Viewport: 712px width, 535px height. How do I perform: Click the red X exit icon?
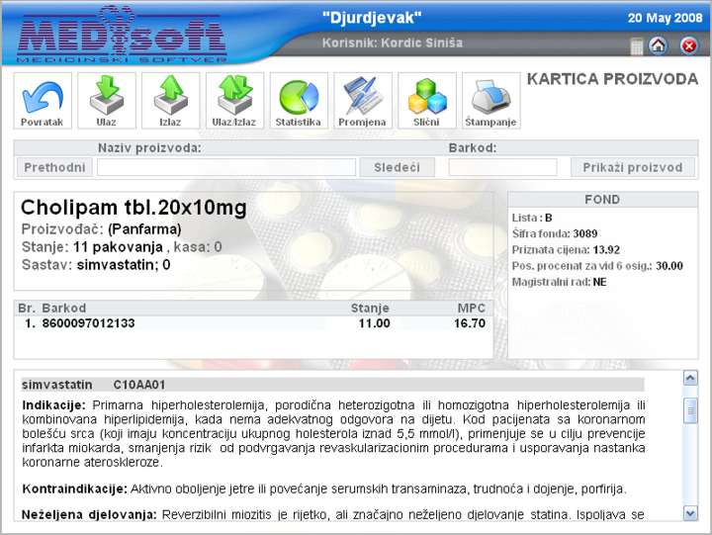(689, 45)
